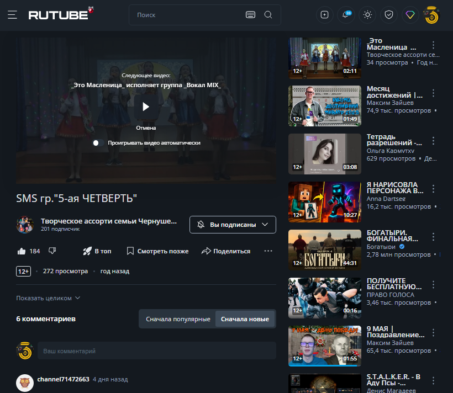
Task: Switch theme with the sun icon
Action: (367, 15)
